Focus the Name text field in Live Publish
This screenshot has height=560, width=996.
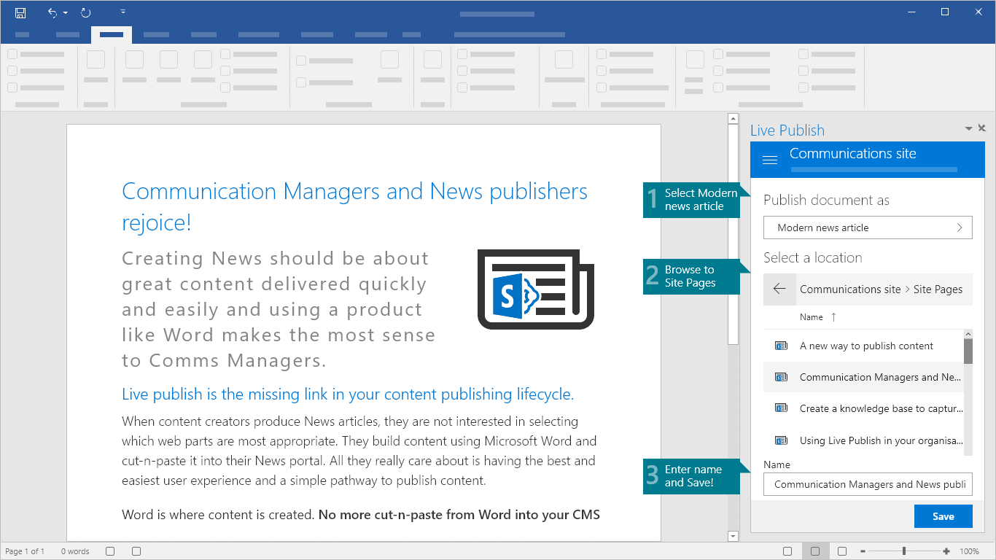click(x=868, y=484)
